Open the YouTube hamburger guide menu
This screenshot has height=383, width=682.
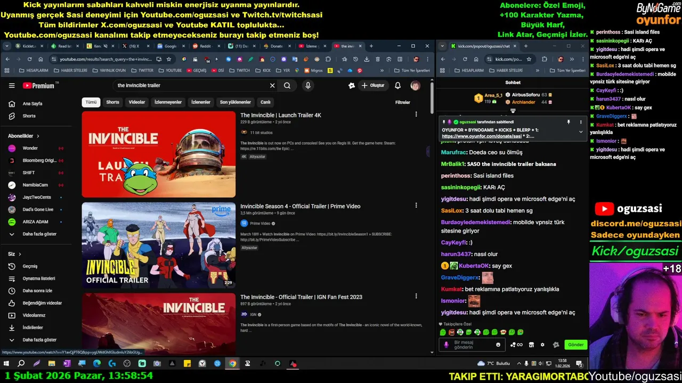[x=12, y=86]
